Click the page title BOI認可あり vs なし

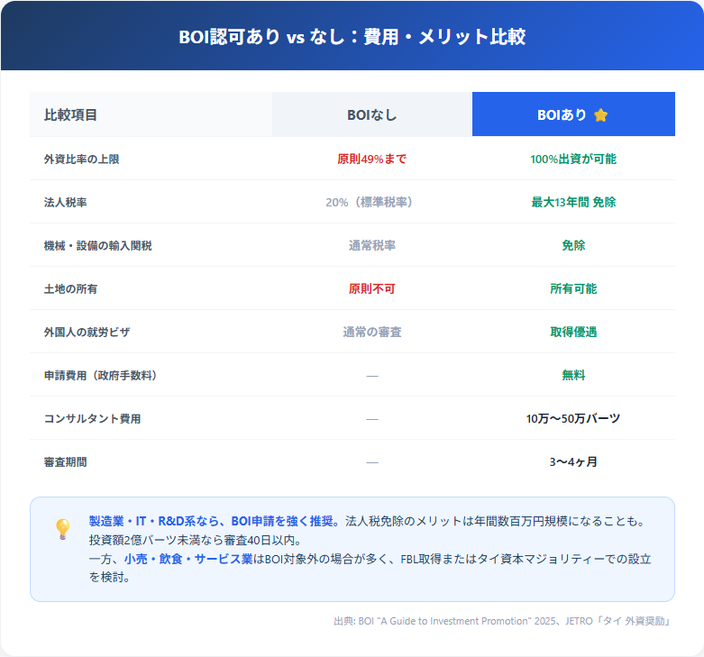[352, 37]
